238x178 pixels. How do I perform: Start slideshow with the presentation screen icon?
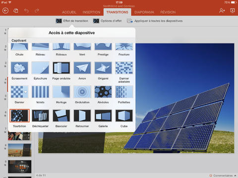tap(233, 11)
